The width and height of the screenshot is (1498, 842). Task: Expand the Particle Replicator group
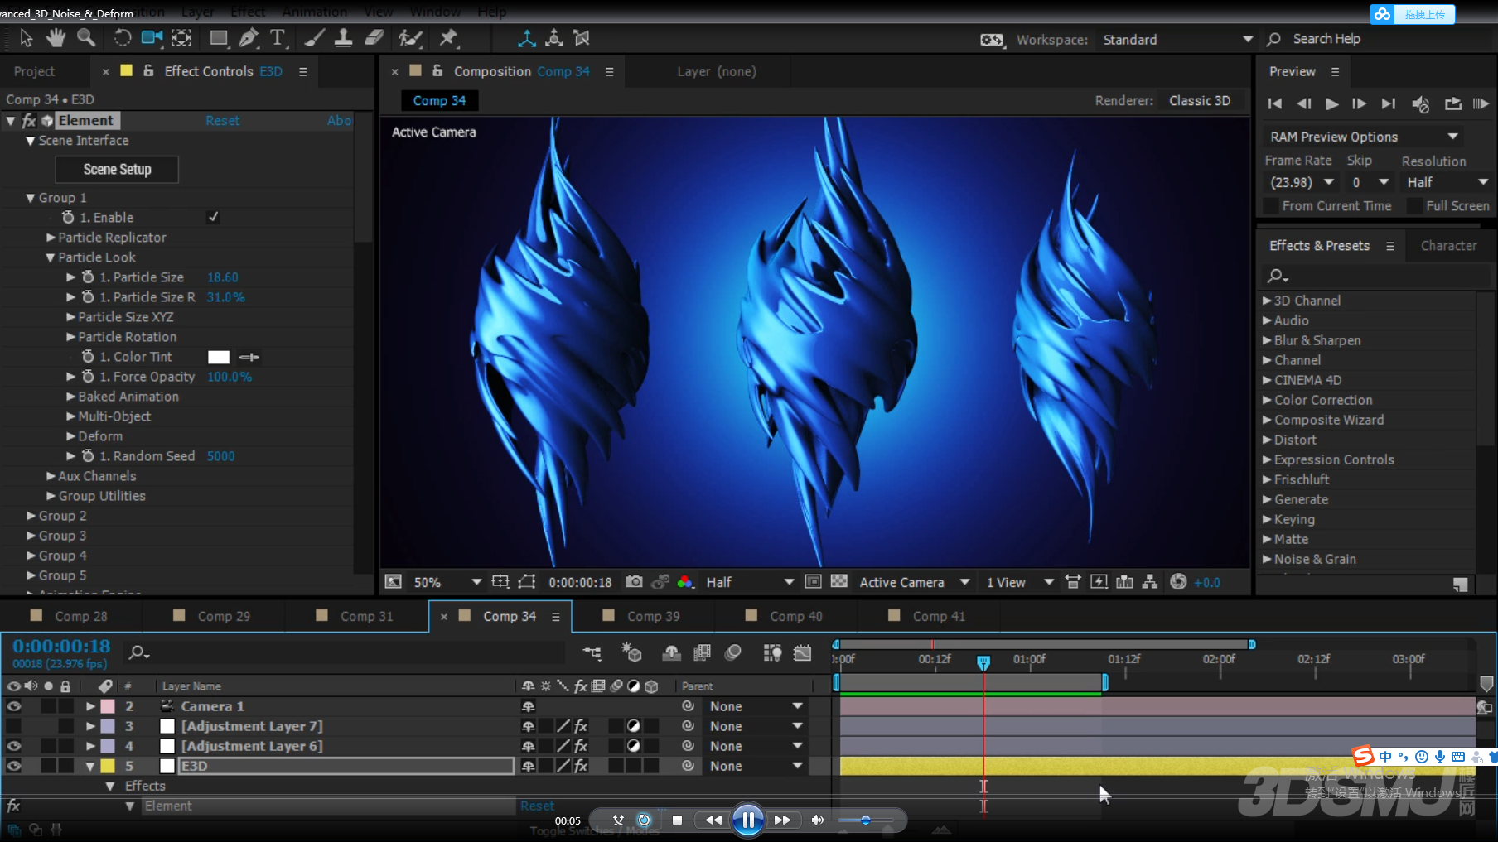pyautogui.click(x=51, y=238)
